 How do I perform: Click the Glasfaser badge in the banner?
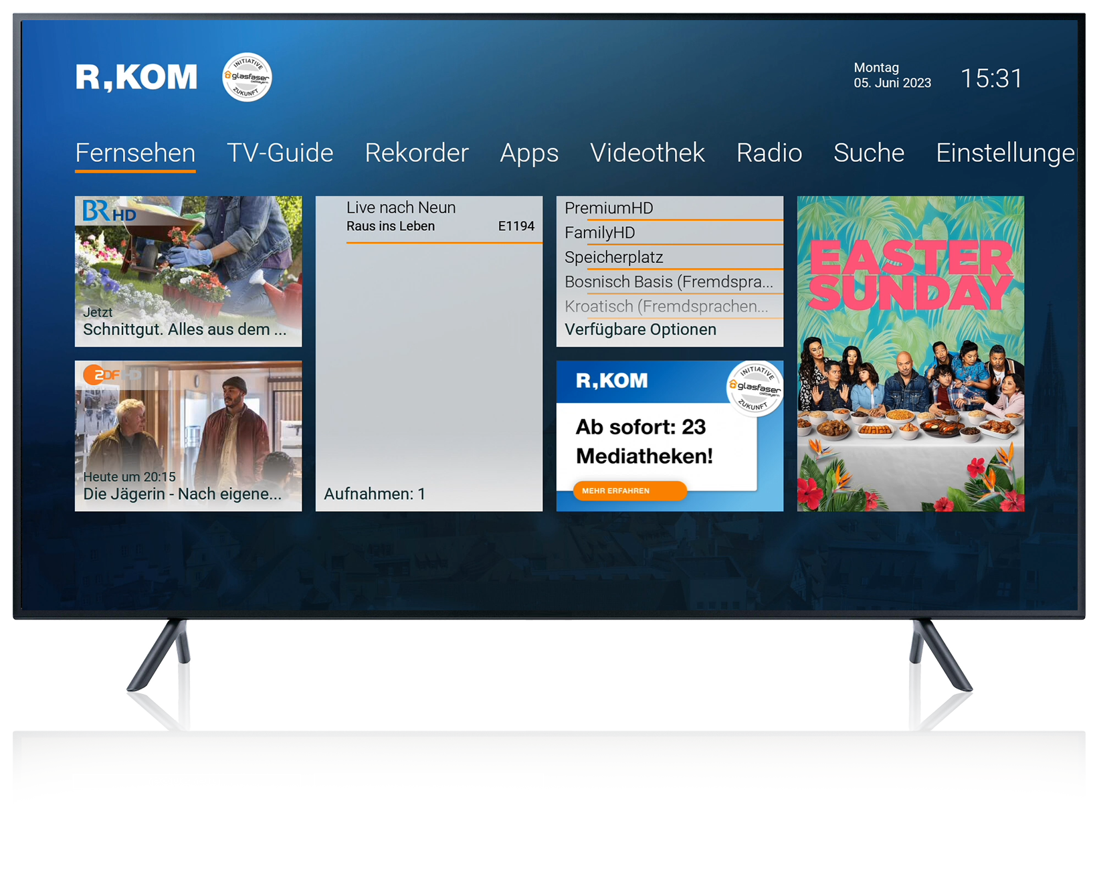coord(755,389)
